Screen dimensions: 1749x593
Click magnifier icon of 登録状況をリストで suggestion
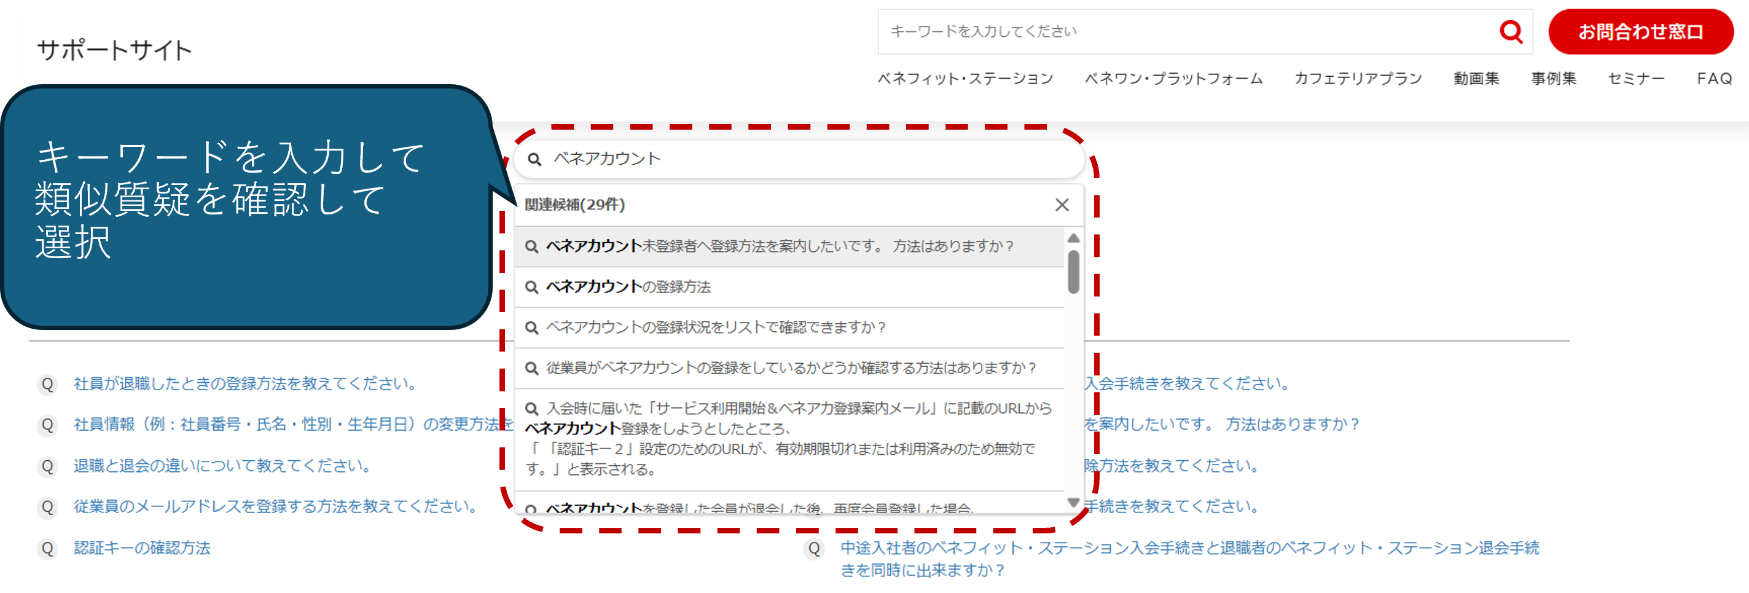point(531,328)
